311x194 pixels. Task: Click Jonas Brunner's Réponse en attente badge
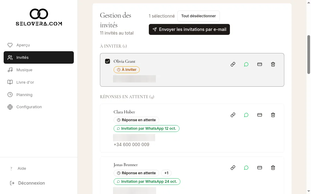136,173
